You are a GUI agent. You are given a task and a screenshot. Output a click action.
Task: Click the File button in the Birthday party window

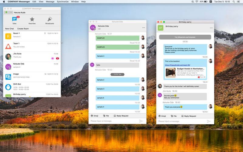(x=174, y=116)
